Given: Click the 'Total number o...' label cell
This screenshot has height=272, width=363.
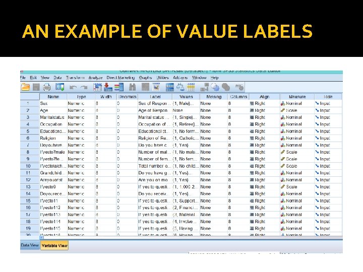Looking at the screenshot, I should 155,166.
